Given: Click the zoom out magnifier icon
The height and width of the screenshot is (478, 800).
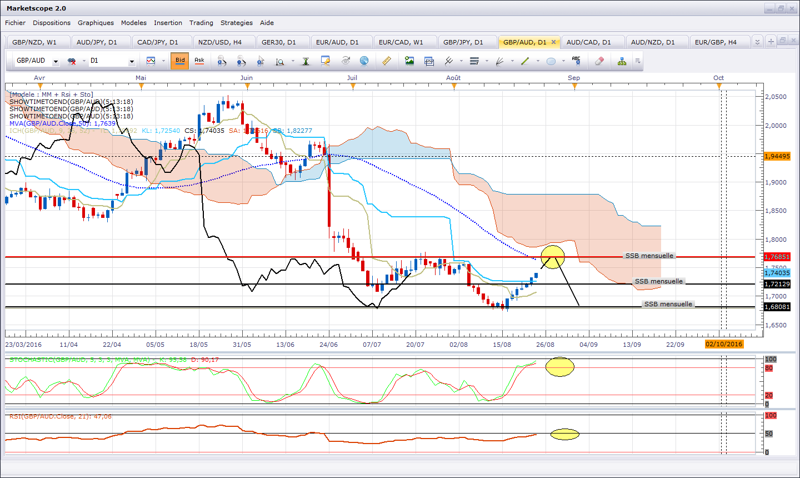Looking at the screenshot, I should (x=241, y=61).
